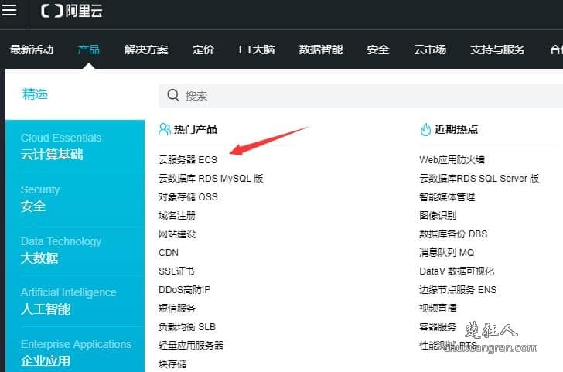The width and height of the screenshot is (563, 372).
Task: Open 网站建设 link
Action: click(x=177, y=234)
